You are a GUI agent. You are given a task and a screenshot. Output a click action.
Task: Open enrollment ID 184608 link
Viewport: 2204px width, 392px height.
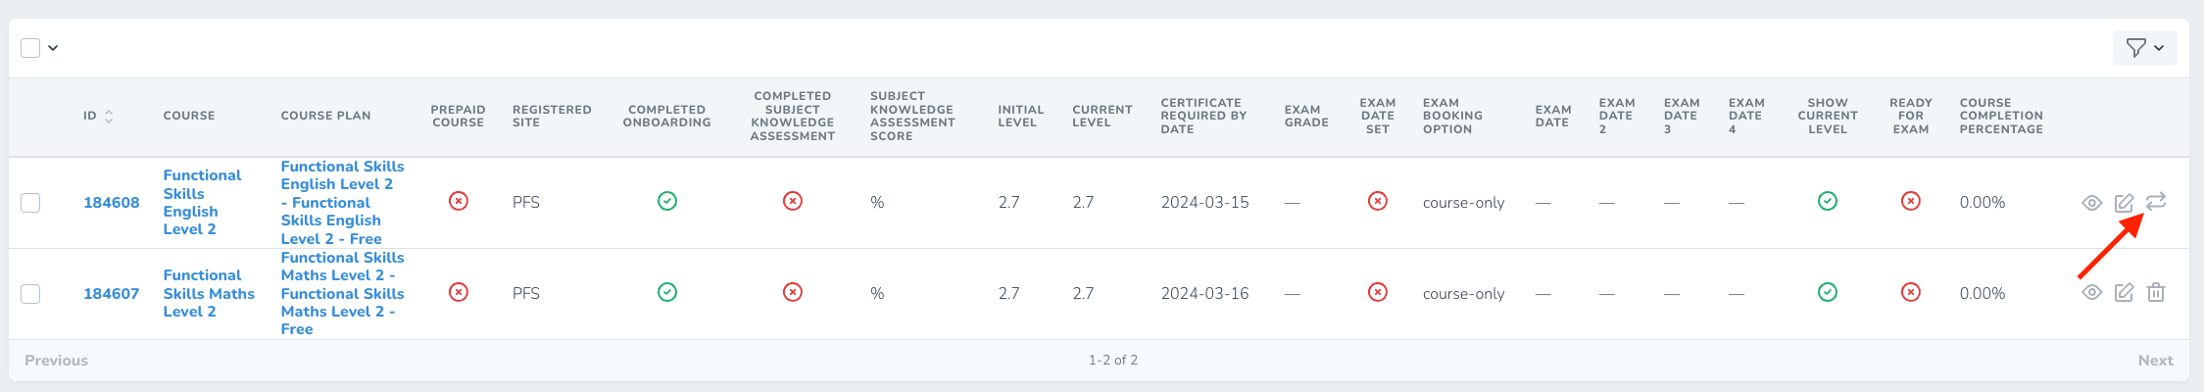111,203
